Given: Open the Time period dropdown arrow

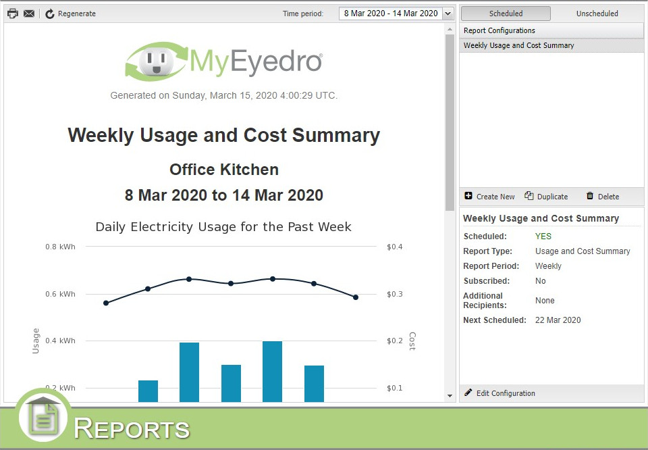Looking at the screenshot, I should [x=448, y=14].
